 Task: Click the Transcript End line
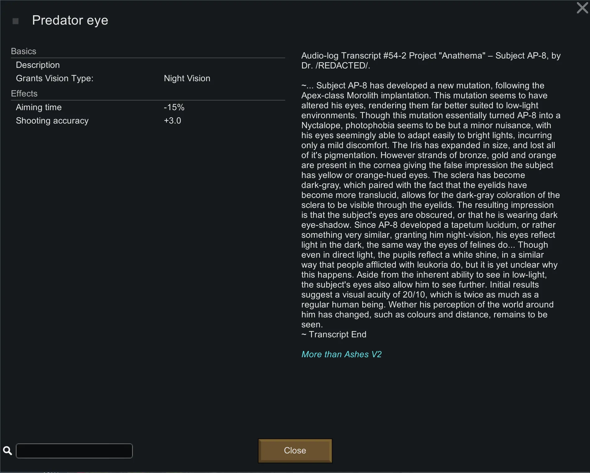pyautogui.click(x=334, y=334)
